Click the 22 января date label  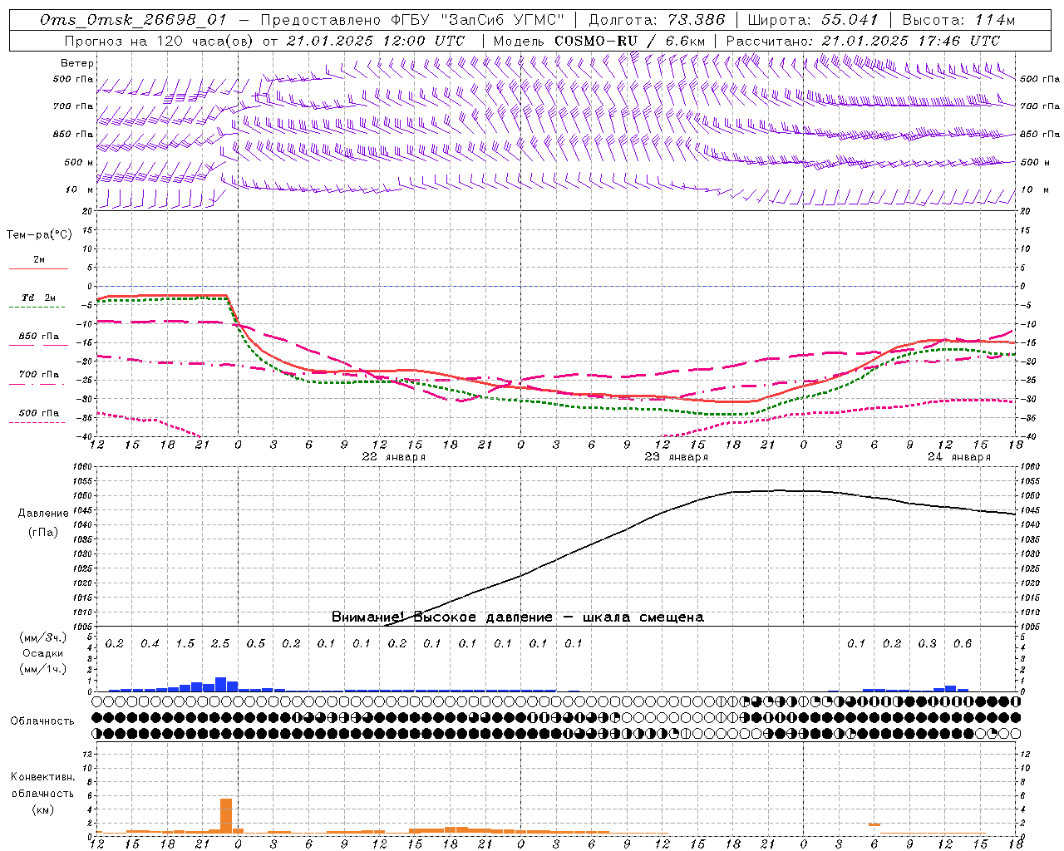coord(394,457)
